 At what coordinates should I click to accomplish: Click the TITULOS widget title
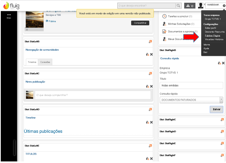point(31,154)
